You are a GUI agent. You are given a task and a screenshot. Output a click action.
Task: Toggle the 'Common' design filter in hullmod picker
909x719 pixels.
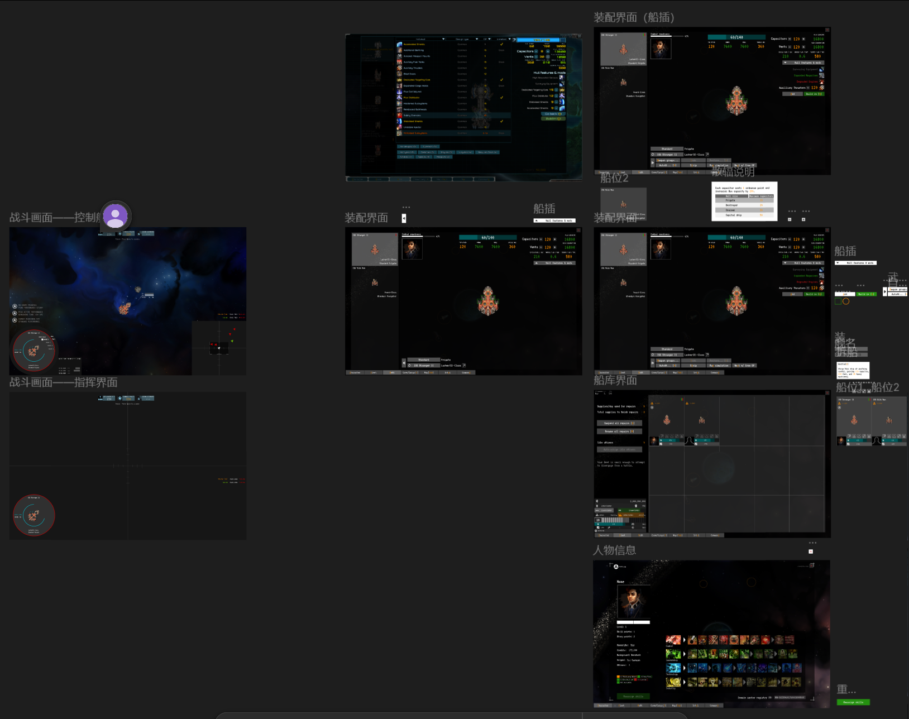(430, 147)
